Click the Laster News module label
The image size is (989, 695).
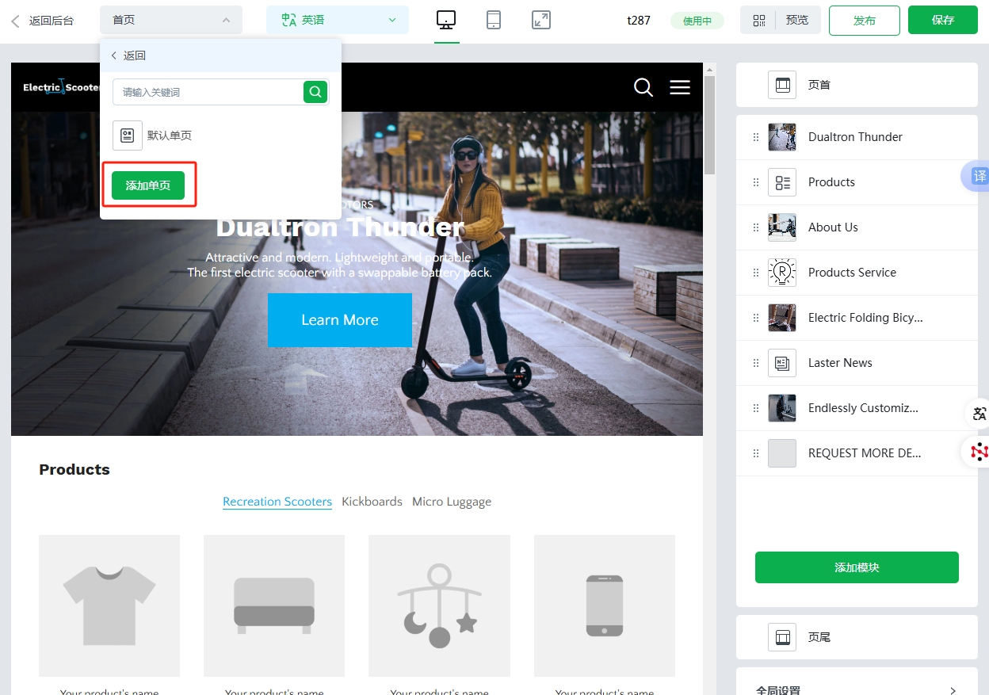pos(840,363)
